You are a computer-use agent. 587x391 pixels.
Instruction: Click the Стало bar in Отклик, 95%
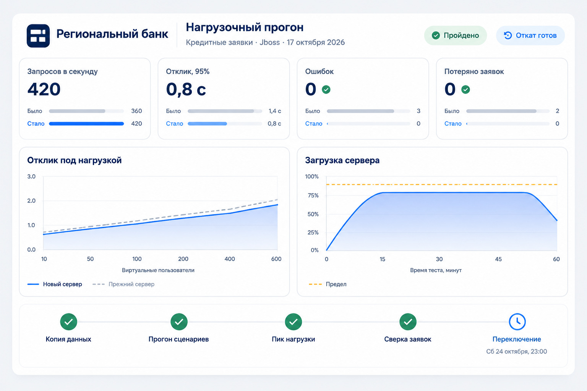[225, 124]
